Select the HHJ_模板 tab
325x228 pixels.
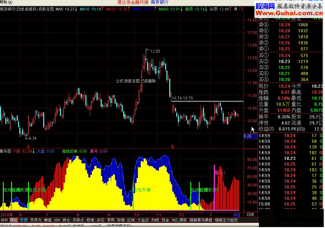[x=179, y=220]
